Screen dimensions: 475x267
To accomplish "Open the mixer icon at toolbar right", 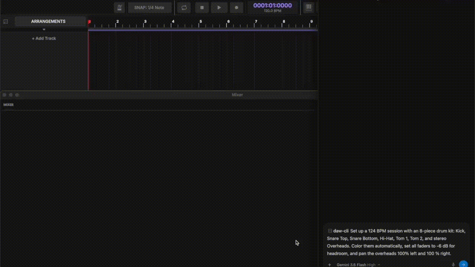I will point(308,7).
